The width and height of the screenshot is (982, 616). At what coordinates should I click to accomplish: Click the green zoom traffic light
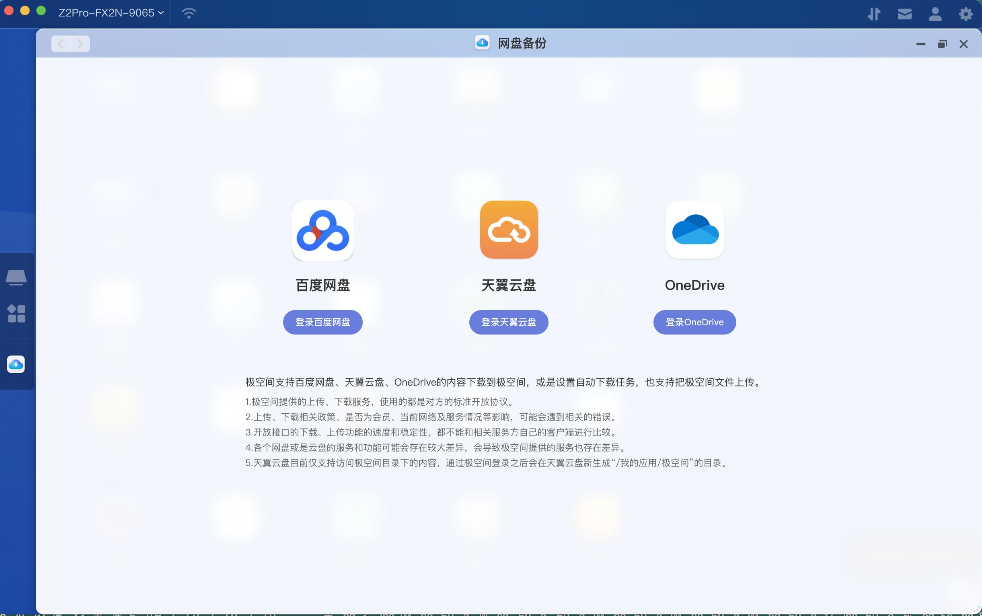(x=41, y=10)
